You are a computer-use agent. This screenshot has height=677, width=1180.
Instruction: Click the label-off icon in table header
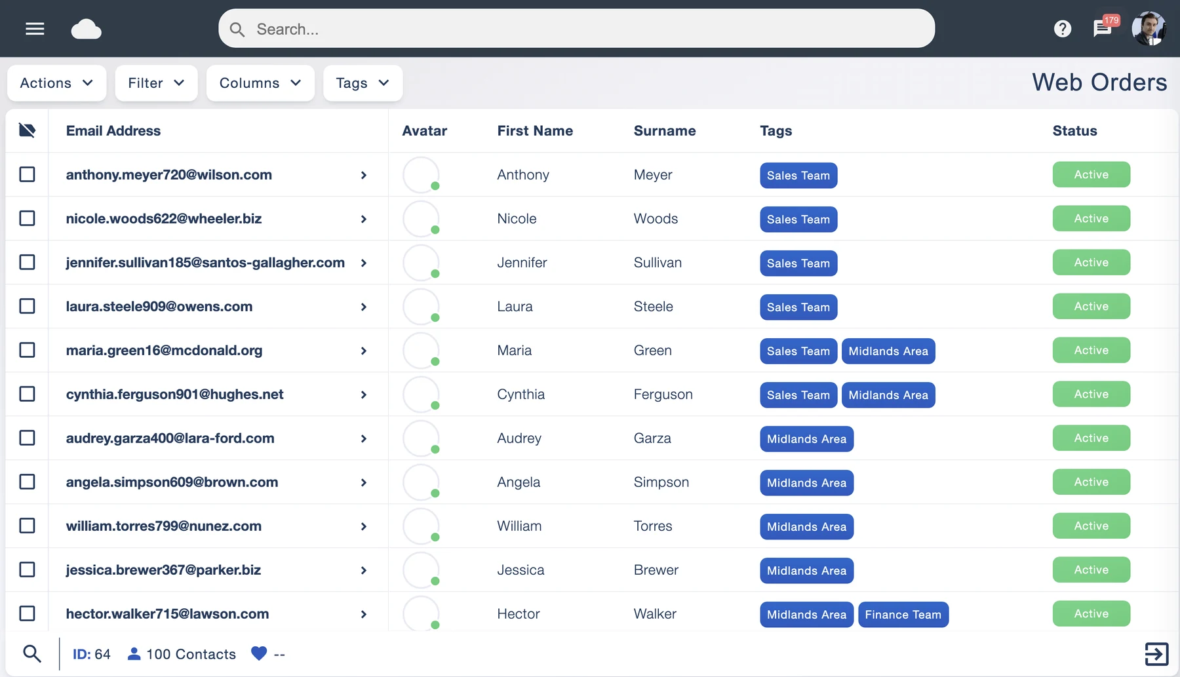[27, 130]
